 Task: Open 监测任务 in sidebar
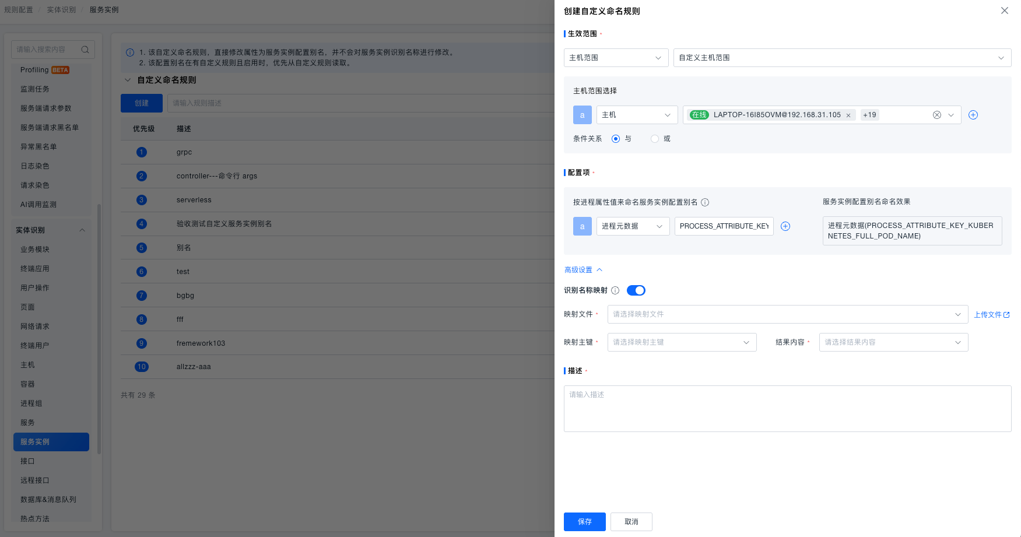35,89
